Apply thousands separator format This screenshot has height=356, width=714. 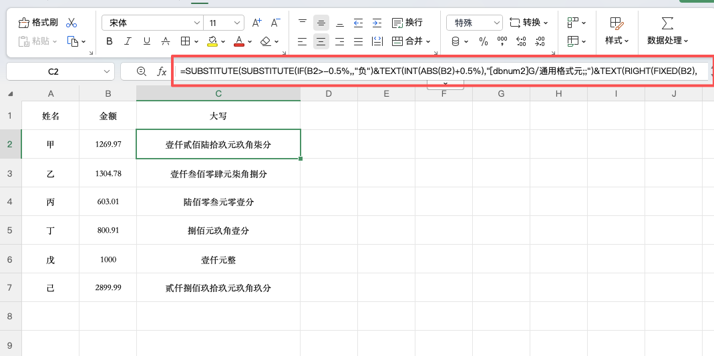click(502, 42)
